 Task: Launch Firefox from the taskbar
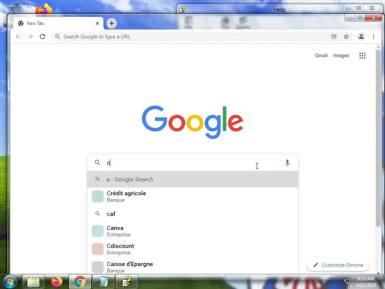coord(57,281)
